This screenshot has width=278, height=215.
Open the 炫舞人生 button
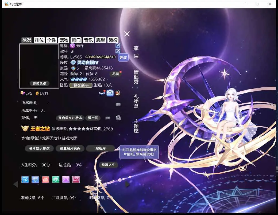tap(108, 165)
